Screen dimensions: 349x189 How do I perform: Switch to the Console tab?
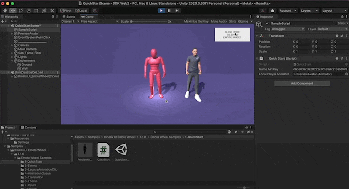[28, 128]
